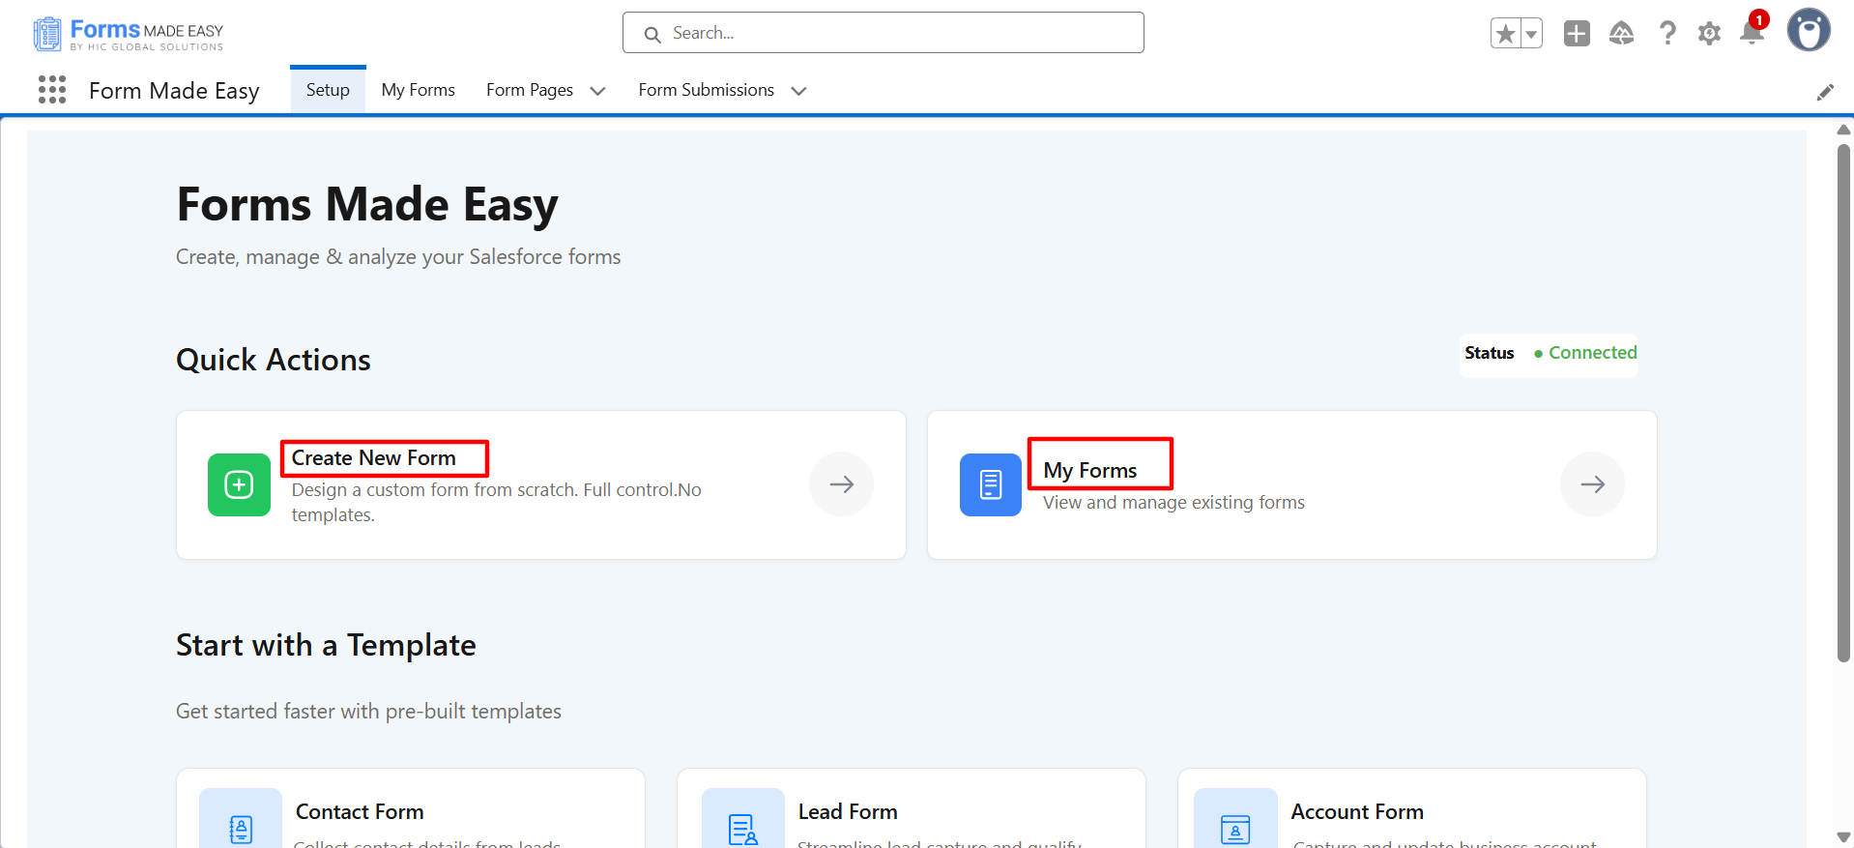This screenshot has width=1854, height=848.
Task: Open the Help question mark icon
Action: (x=1667, y=34)
